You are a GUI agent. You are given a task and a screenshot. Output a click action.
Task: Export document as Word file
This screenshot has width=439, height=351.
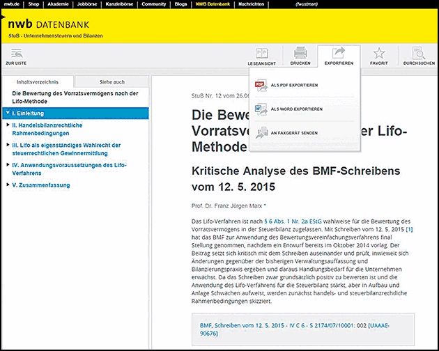tap(295, 109)
